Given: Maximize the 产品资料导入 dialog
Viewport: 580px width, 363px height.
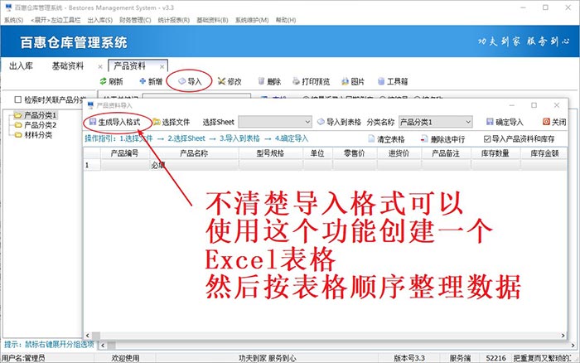Looking at the screenshot, I should (534, 105).
